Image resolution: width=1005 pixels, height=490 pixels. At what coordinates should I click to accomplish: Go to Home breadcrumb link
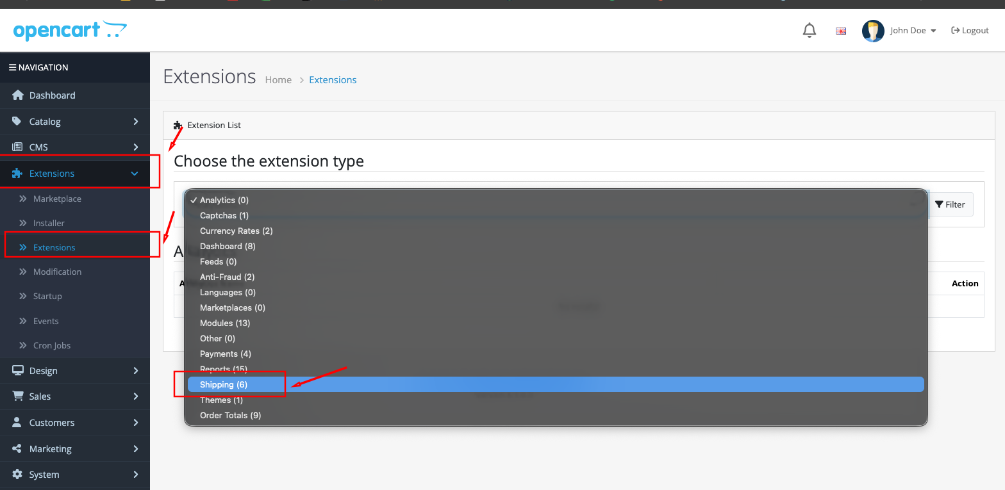click(x=278, y=80)
